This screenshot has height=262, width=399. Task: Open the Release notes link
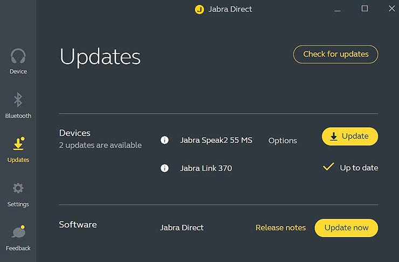click(x=280, y=227)
